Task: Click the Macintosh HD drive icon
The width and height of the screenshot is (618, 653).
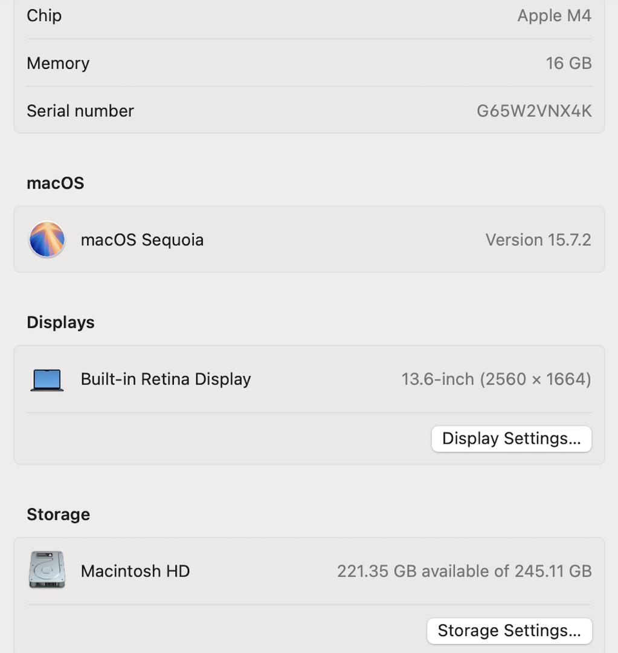Action: point(47,570)
